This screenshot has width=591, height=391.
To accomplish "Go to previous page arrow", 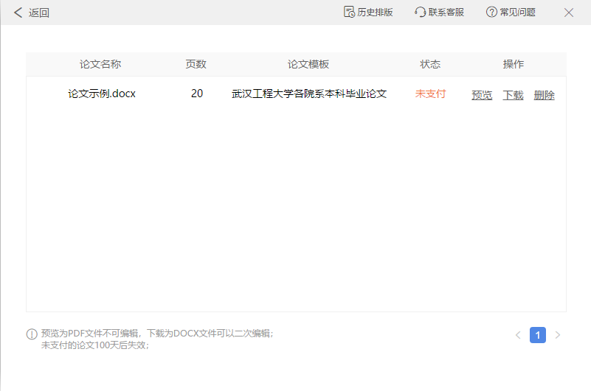I will tap(518, 335).
